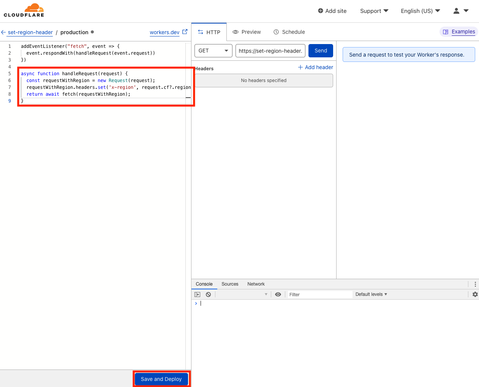The height and width of the screenshot is (387, 479).
Task: Click the clear console icon
Action: pos(208,294)
